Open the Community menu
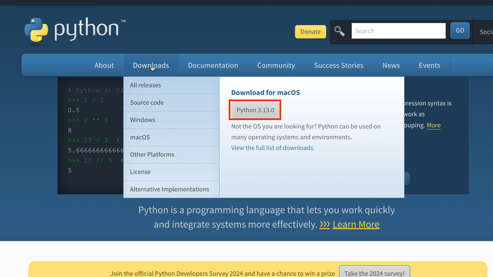This screenshot has width=493, height=277. (276, 65)
